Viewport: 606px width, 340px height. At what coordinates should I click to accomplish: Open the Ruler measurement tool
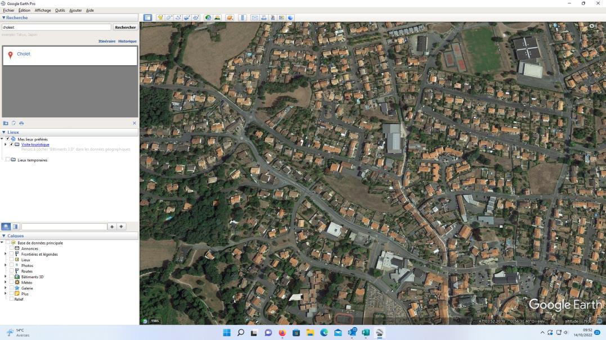tap(243, 18)
